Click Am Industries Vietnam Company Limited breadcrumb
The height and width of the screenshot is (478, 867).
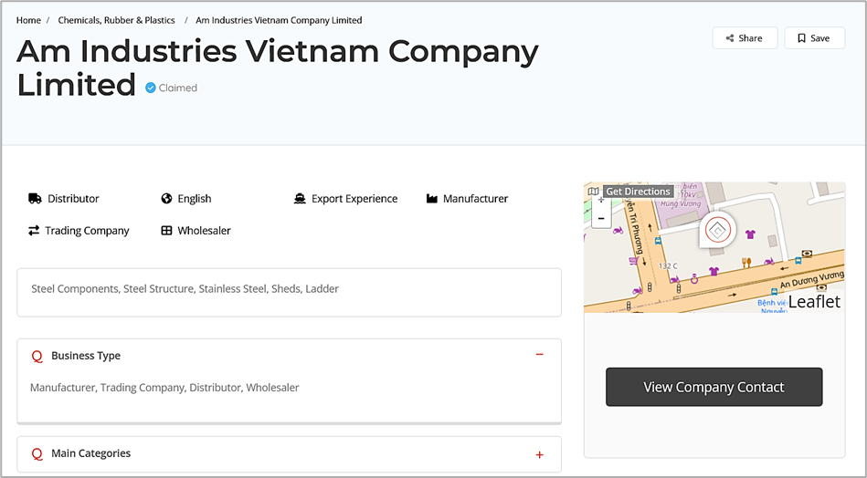pos(279,20)
